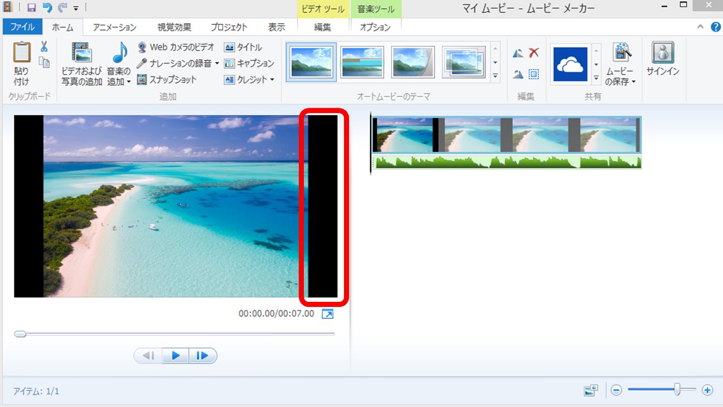Take a snapshot of the preview
Image resolution: width=723 pixels, height=407 pixels.
click(167, 80)
